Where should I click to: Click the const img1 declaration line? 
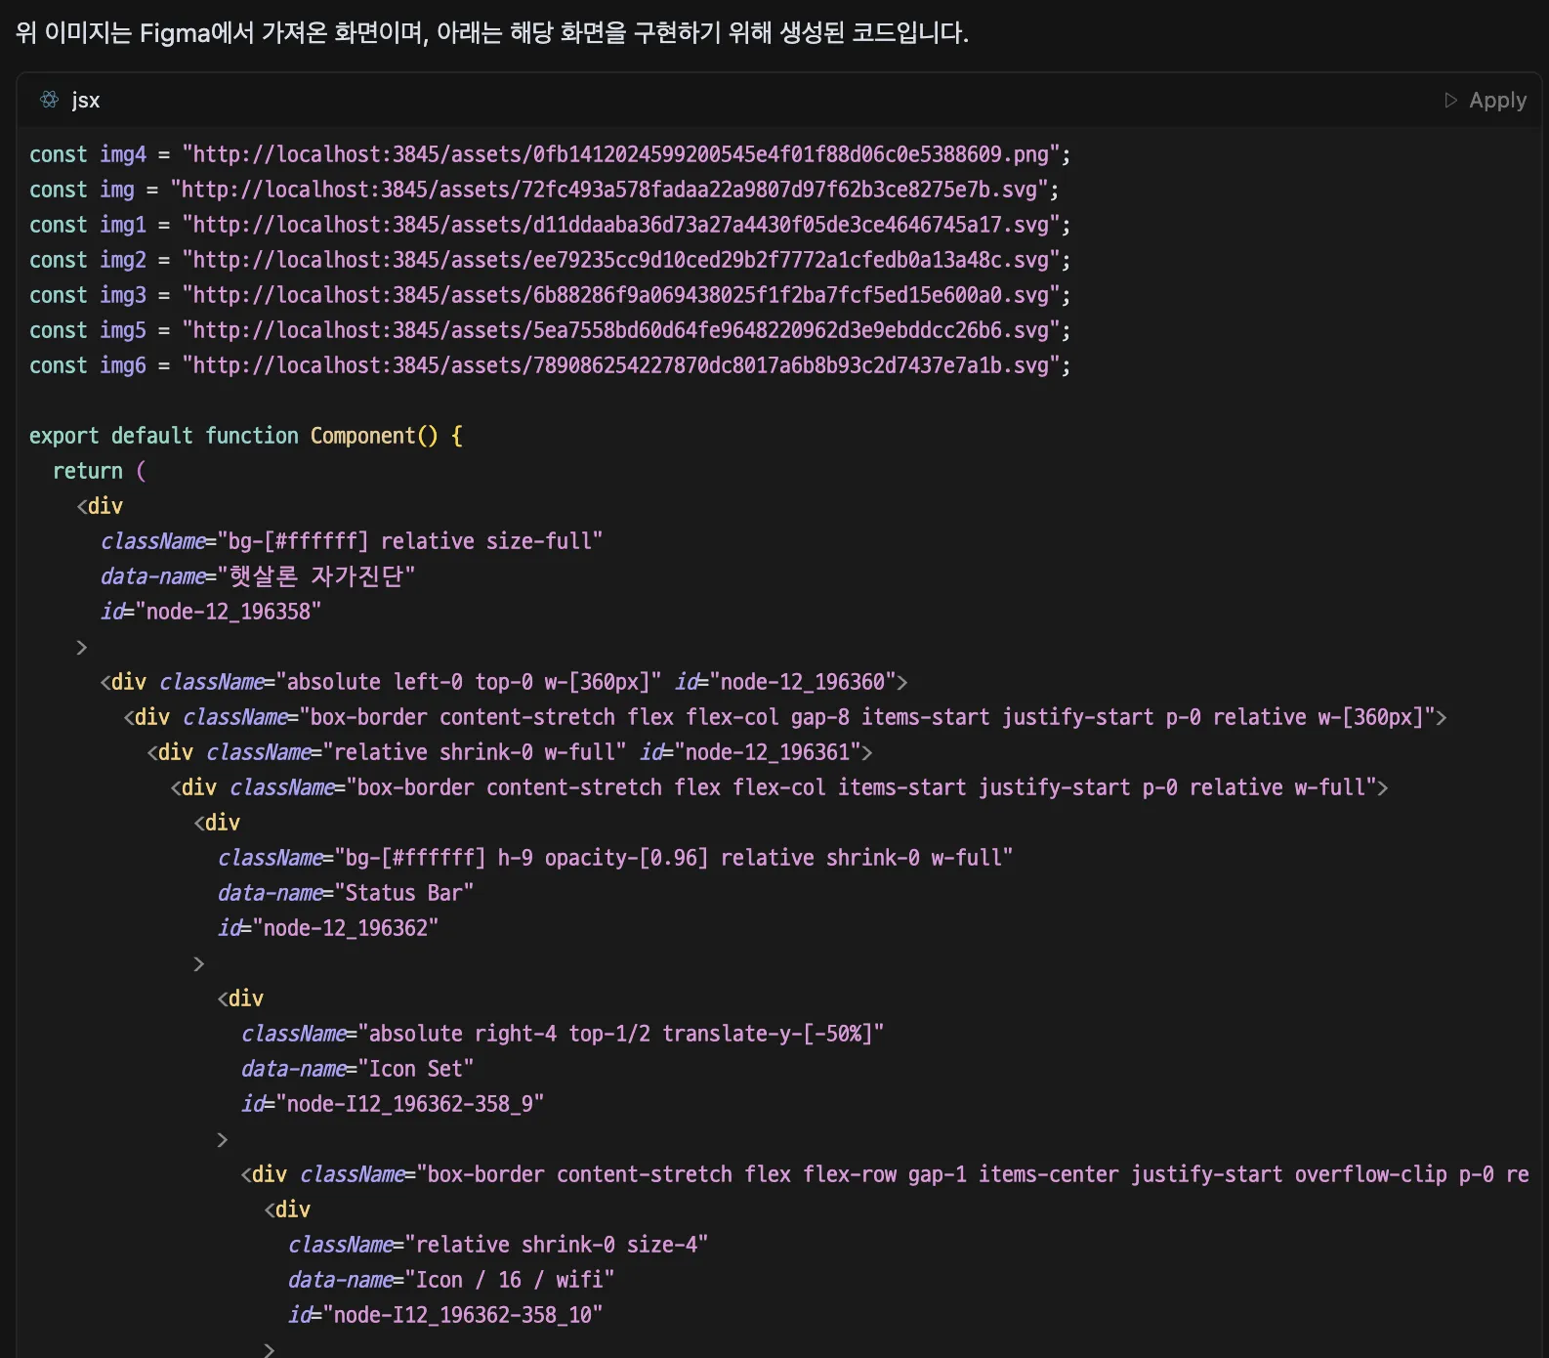click(x=550, y=225)
